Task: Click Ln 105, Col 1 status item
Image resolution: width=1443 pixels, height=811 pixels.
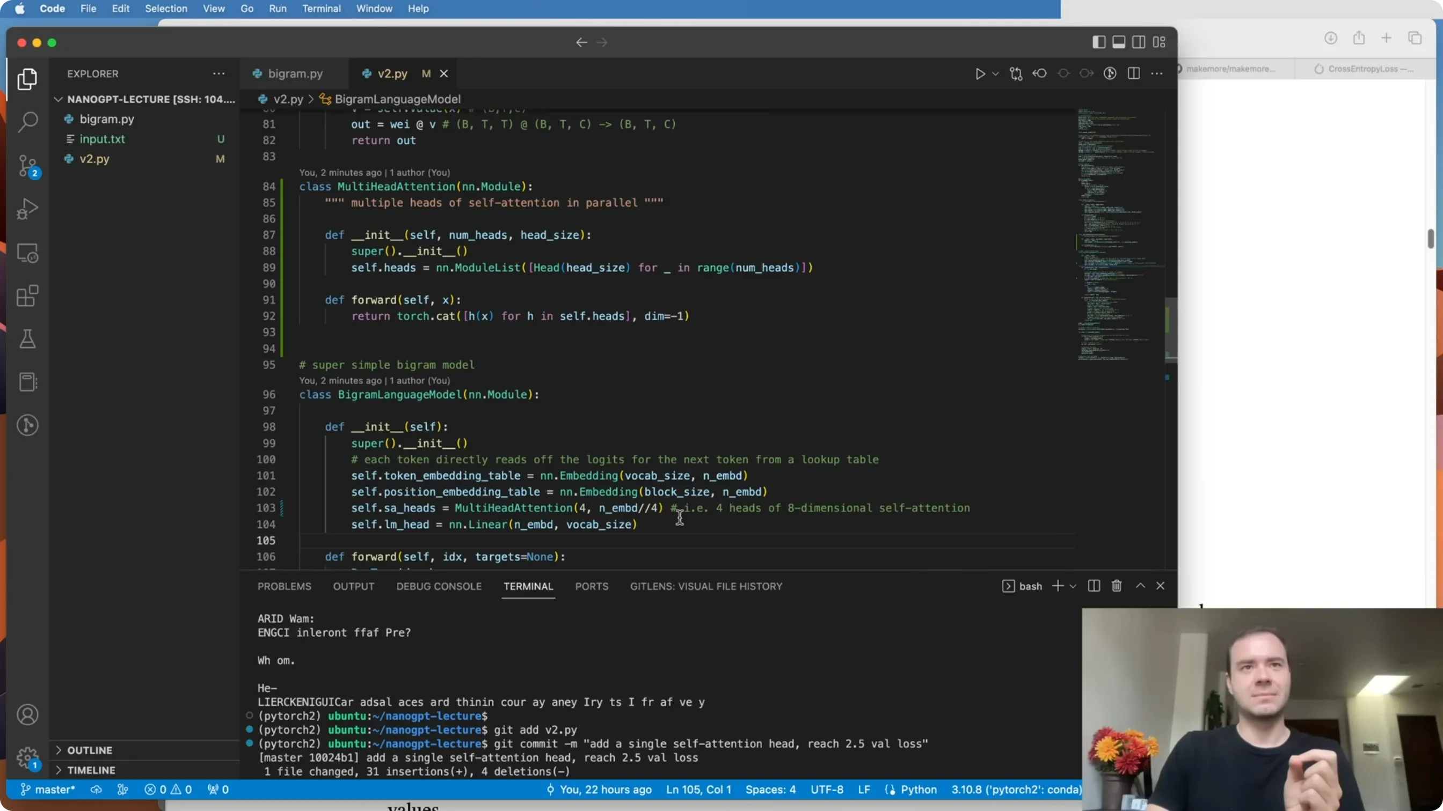Action: tap(698, 790)
